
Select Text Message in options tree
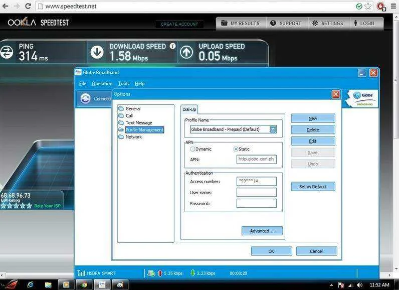(x=139, y=123)
